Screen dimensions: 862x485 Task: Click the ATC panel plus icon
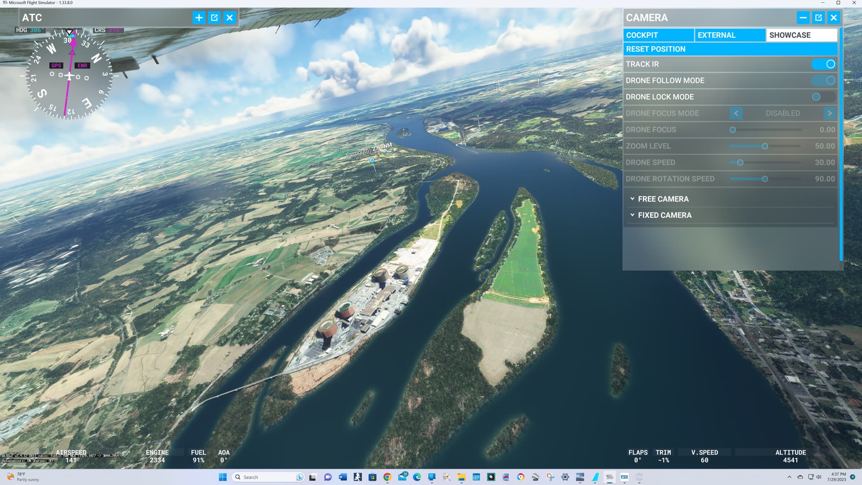199,18
